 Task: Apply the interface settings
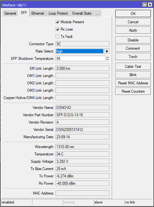pos(133,30)
